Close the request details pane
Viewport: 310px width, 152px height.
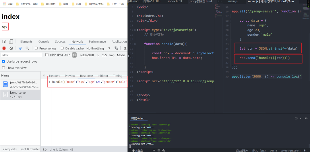click(x=44, y=76)
